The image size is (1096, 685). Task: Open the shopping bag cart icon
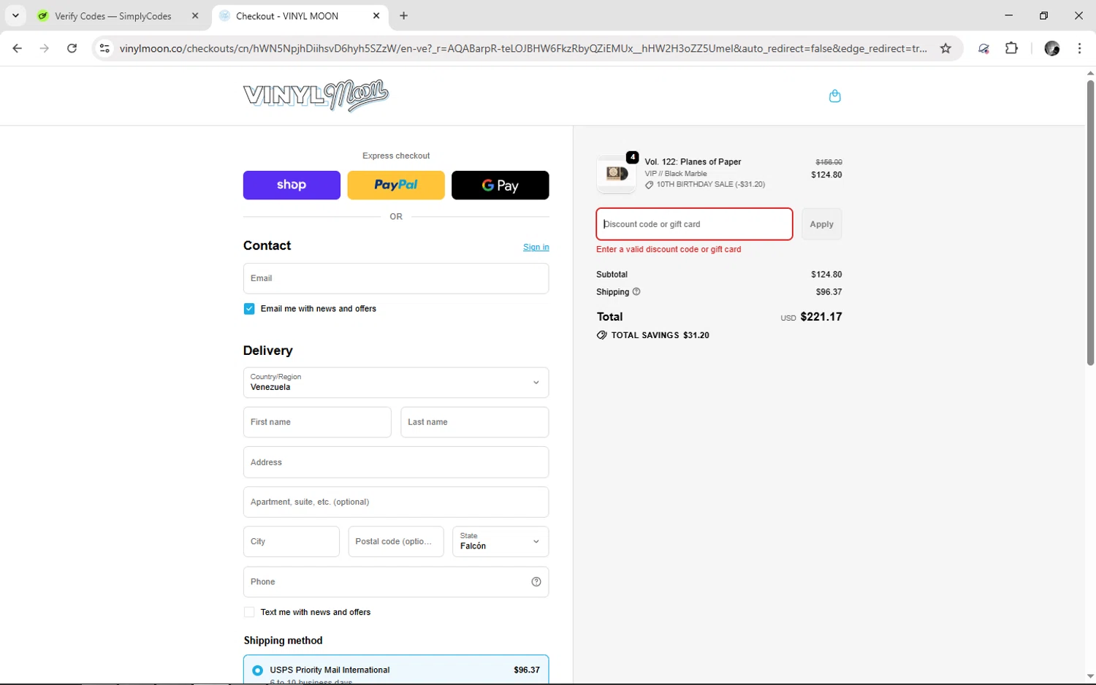click(834, 96)
